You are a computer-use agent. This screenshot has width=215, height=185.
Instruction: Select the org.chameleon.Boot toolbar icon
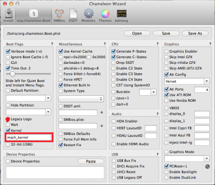coord(34,16)
